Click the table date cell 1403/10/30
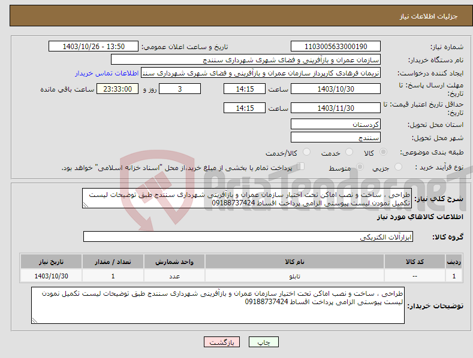Image resolution: width=473 pixels, height=358 pixels. point(52,276)
